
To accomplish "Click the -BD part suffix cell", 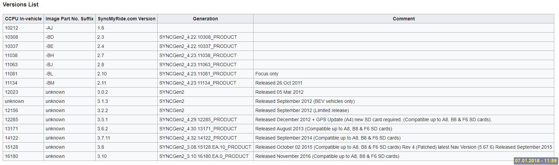I will point(69,37).
